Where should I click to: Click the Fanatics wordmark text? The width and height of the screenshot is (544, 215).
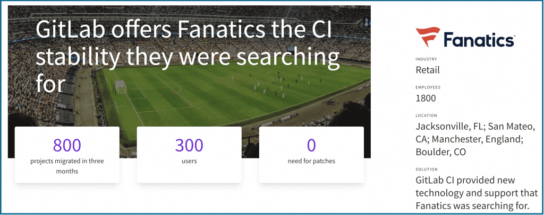tap(480, 39)
